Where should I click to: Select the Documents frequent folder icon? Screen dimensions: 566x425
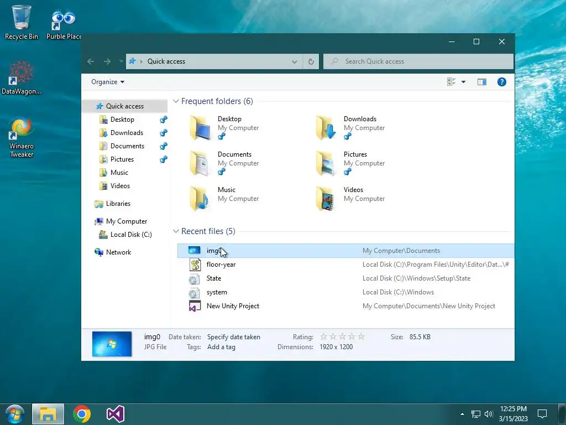[x=200, y=163]
